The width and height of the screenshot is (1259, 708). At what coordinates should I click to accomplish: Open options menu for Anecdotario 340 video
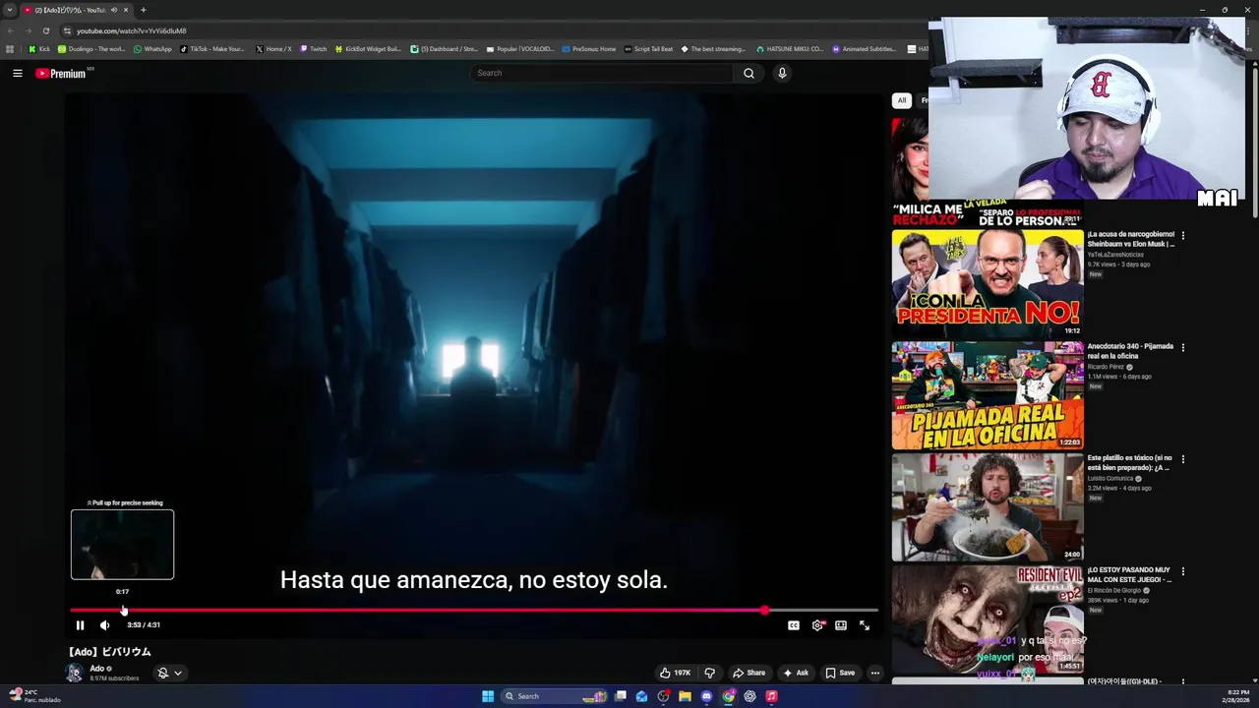[1182, 348]
